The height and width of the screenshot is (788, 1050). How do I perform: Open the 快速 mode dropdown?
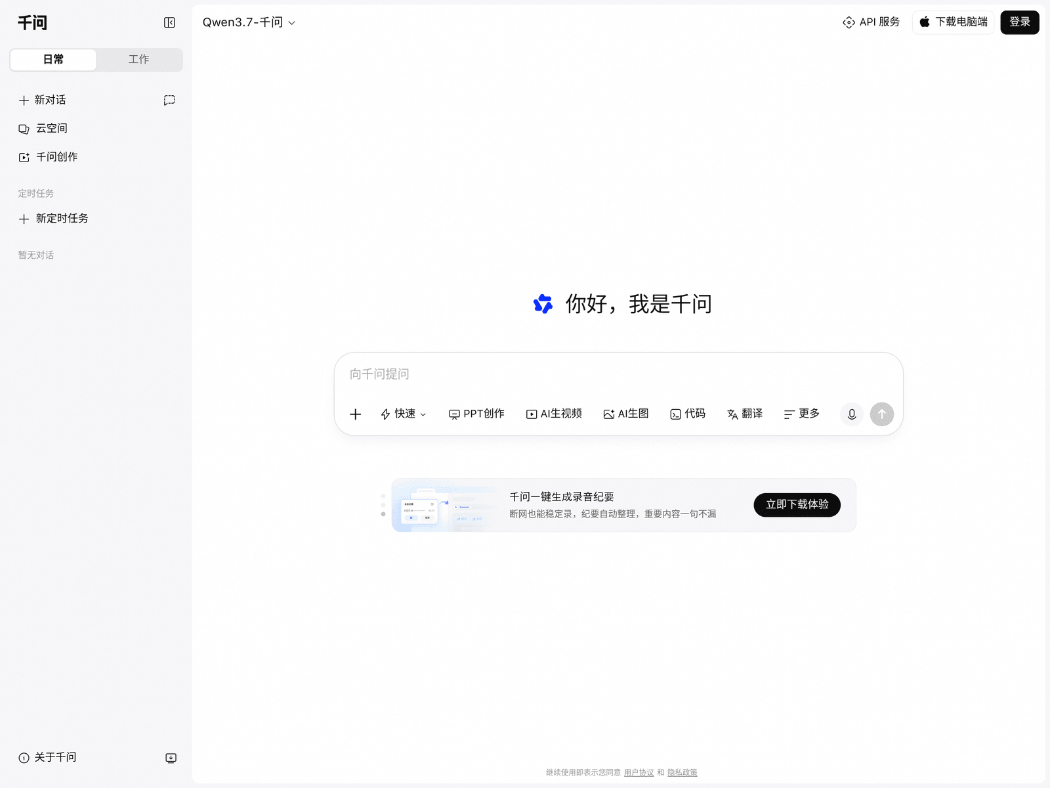point(404,414)
